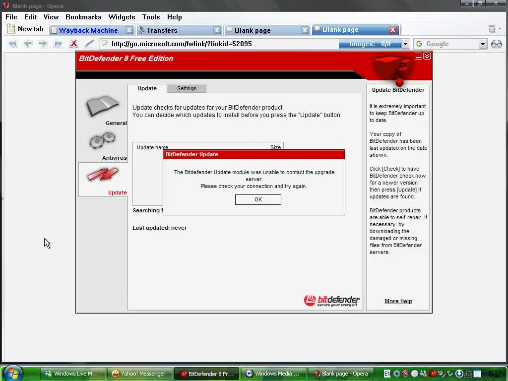Minimize the BitDefender 8 Free Edition panel
Viewport: 508px width, 381px height.
[x=418, y=57]
